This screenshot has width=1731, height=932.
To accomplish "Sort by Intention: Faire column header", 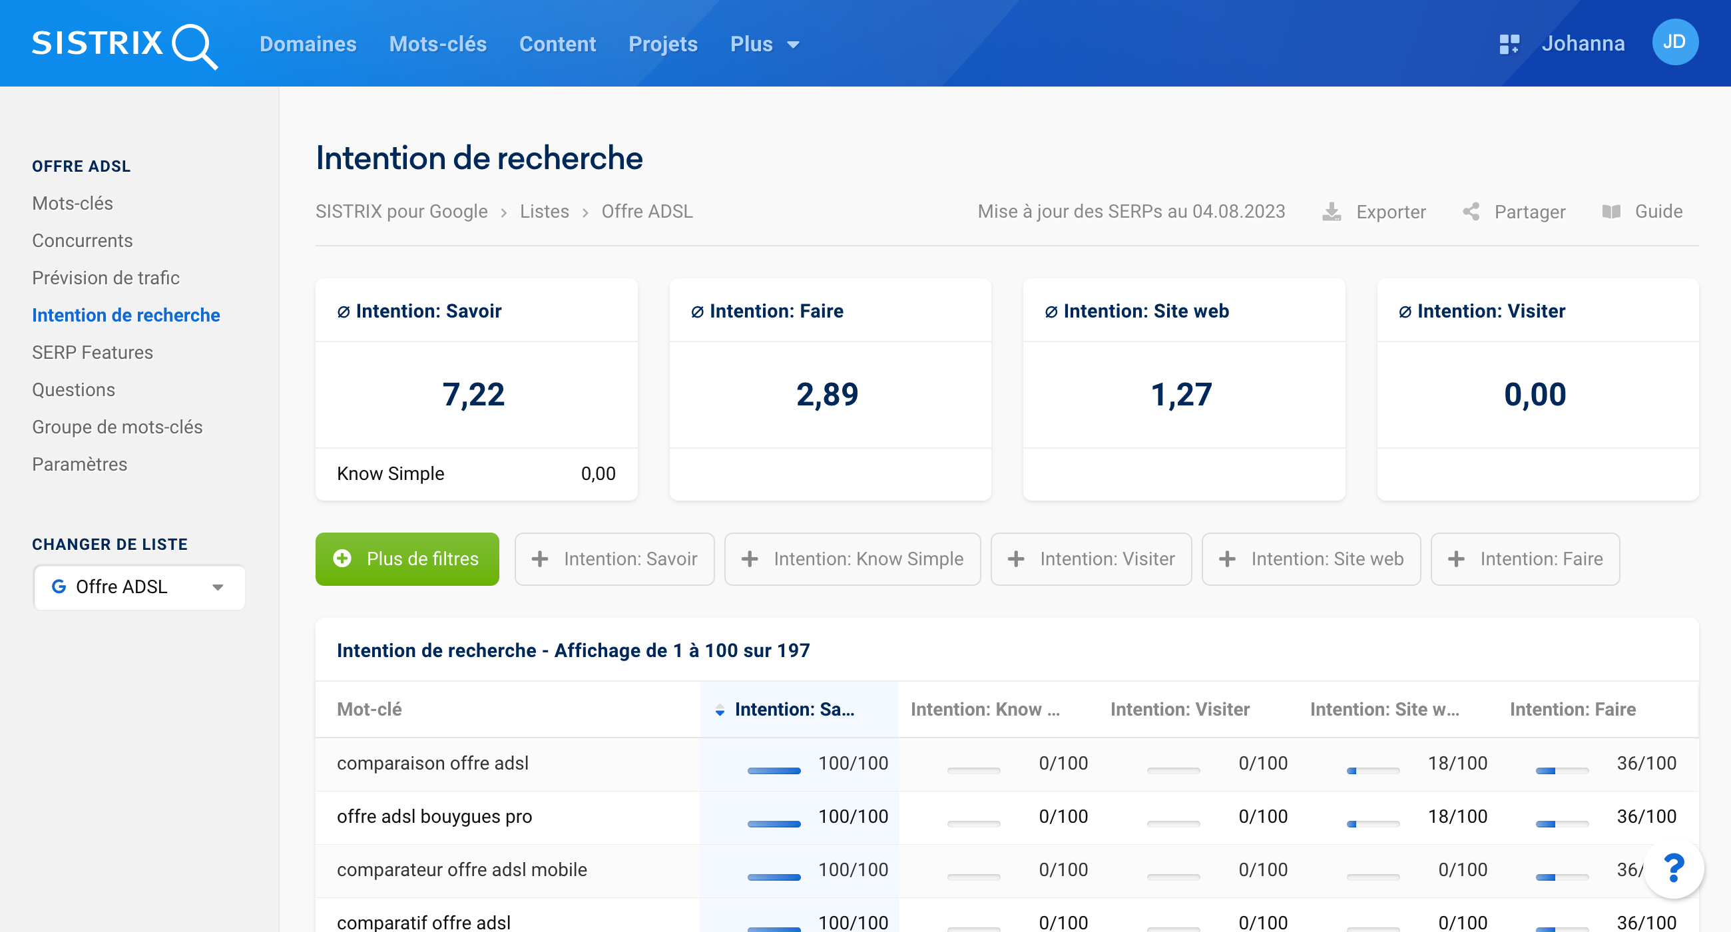I will pyautogui.click(x=1572, y=710).
